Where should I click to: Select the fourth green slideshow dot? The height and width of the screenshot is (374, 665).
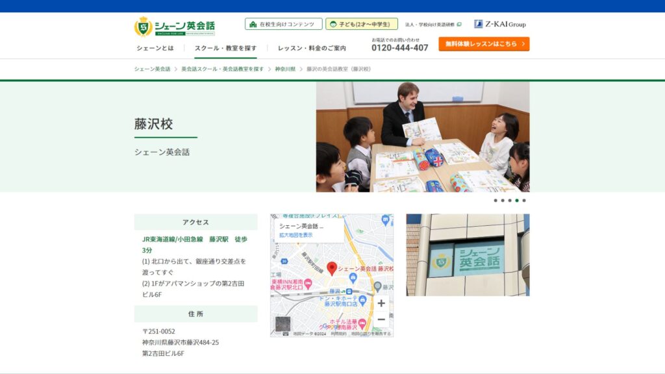[517, 201]
